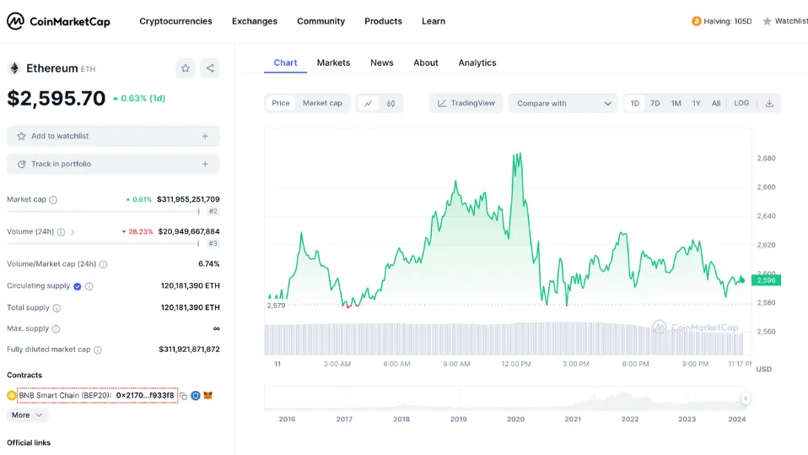Viewport: 808px width, 455px height.
Task: Open Cryptocurrencies menu
Action: tap(175, 21)
